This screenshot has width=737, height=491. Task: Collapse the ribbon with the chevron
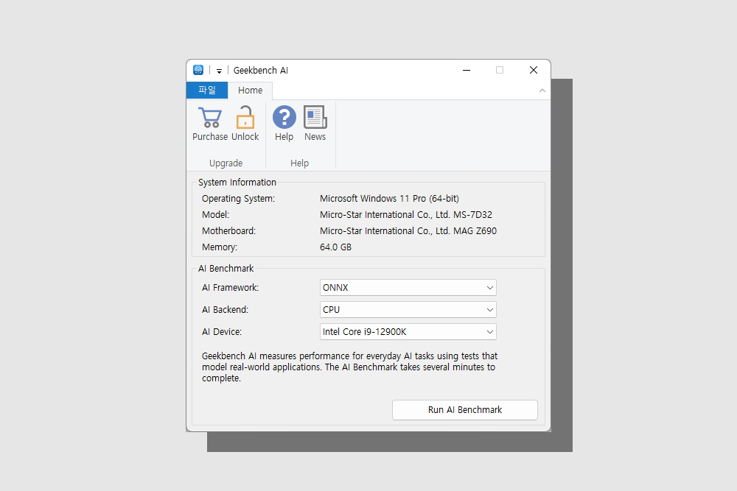pos(542,91)
